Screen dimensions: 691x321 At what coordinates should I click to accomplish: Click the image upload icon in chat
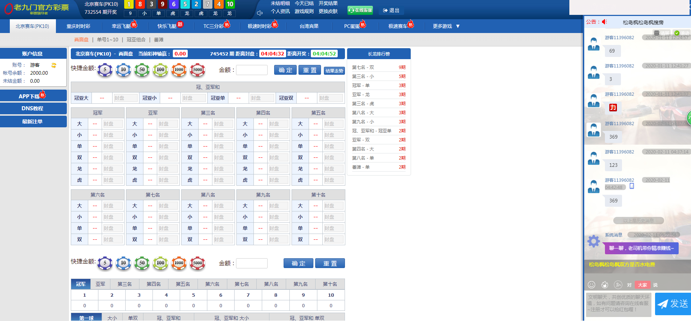coord(618,285)
